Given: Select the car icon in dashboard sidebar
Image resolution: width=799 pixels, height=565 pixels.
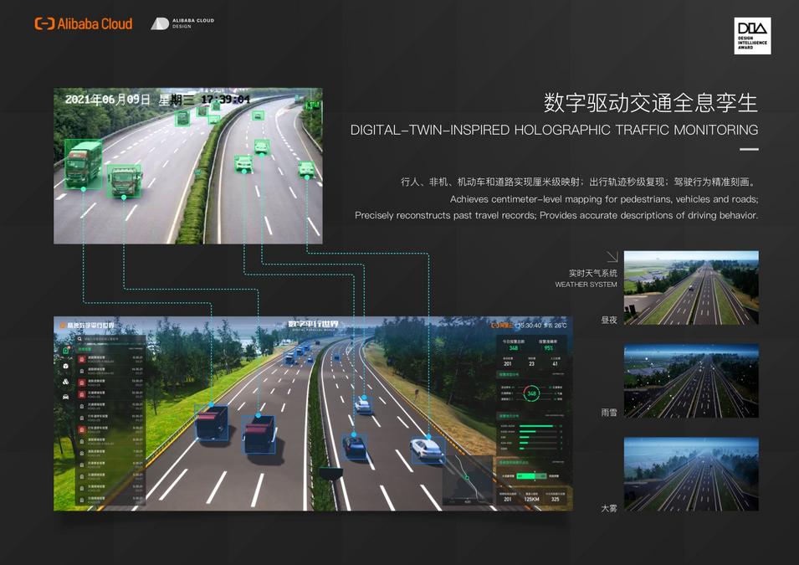Looking at the screenshot, I should (65, 397).
